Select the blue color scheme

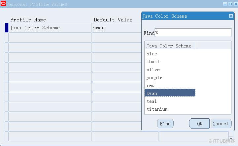152,54
